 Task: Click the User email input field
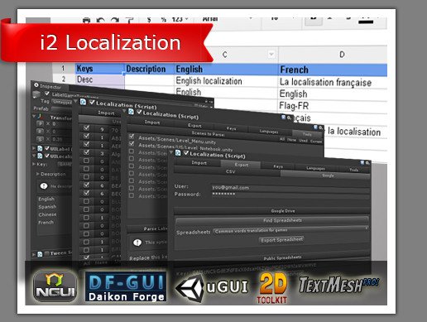pyautogui.click(x=290, y=188)
